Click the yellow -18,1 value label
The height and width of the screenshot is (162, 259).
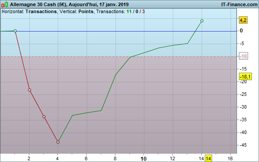tap(245, 77)
